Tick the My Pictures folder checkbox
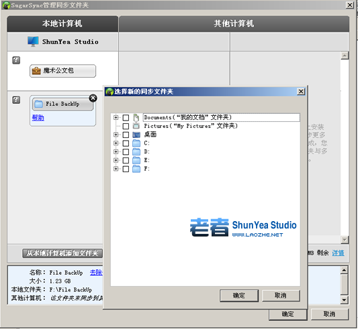 (x=126, y=126)
